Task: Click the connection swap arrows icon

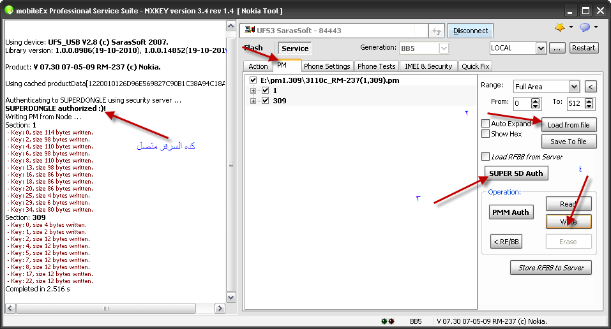Action: coord(437,31)
